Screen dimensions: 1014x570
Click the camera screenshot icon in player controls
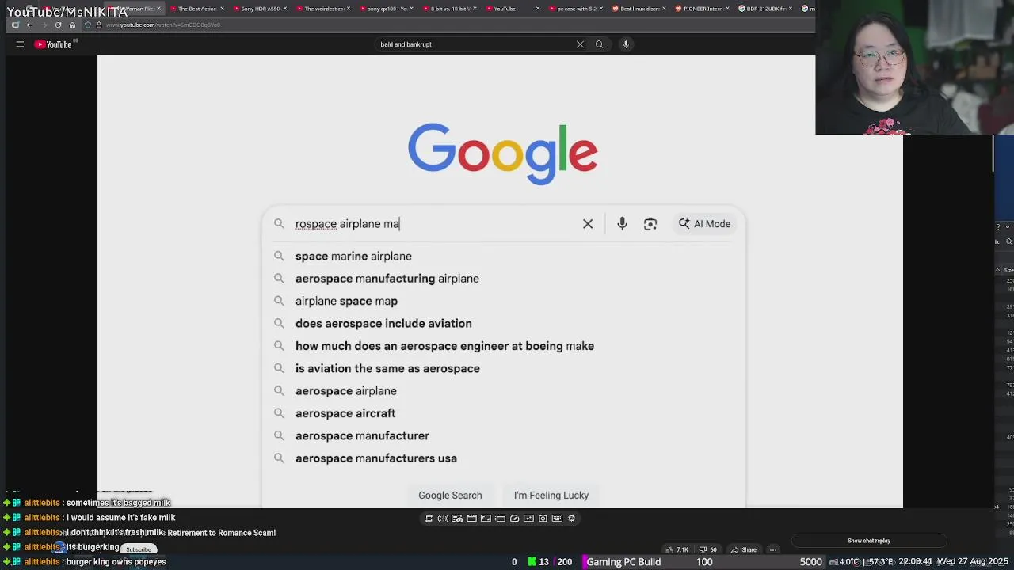pos(543,519)
